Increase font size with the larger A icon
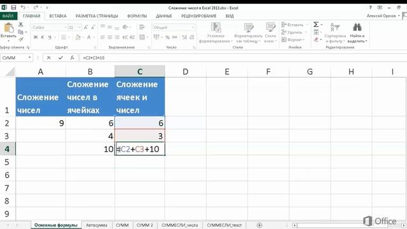Screen dimensions: 407x229 86,27
